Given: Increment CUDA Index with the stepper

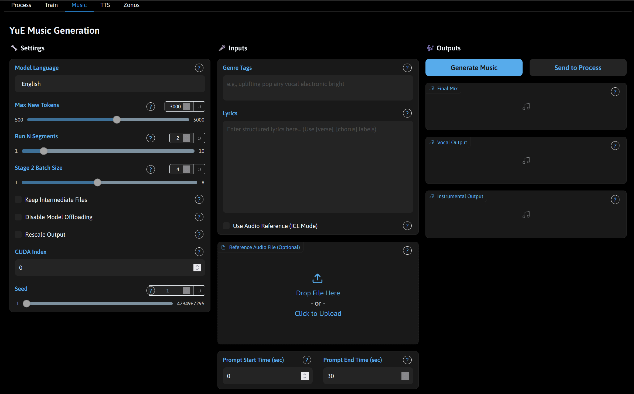Looking at the screenshot, I should [197, 266].
